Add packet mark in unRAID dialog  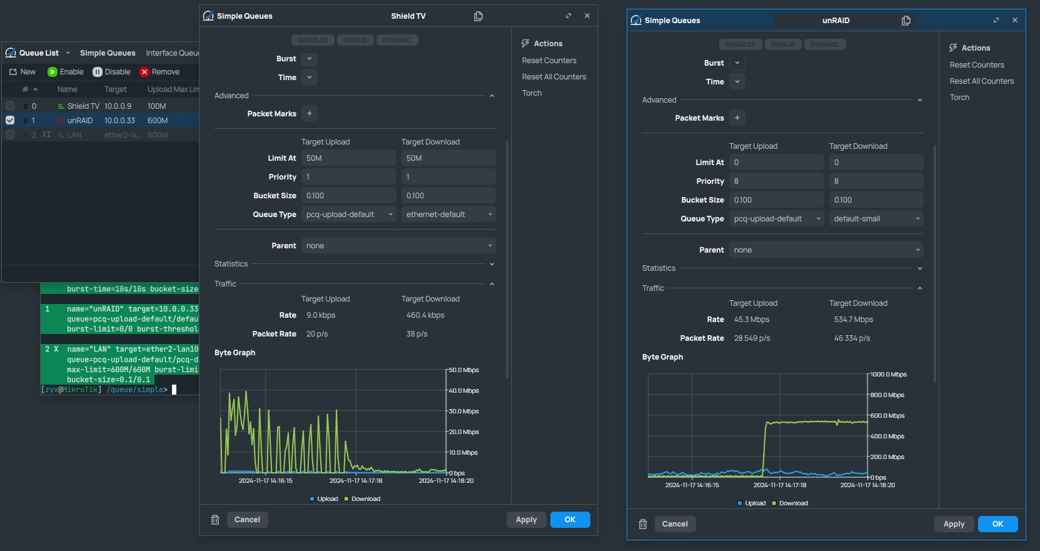pos(737,118)
